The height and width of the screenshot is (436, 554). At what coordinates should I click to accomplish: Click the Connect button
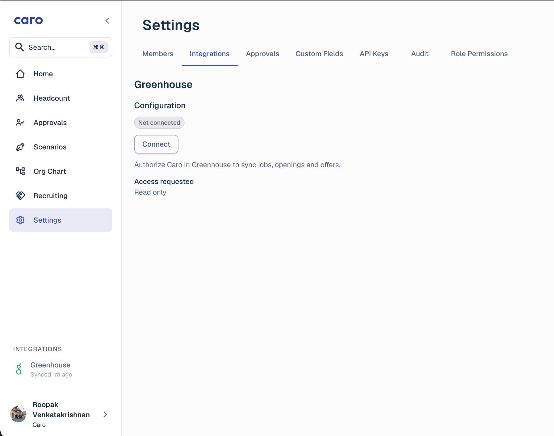pyautogui.click(x=156, y=144)
